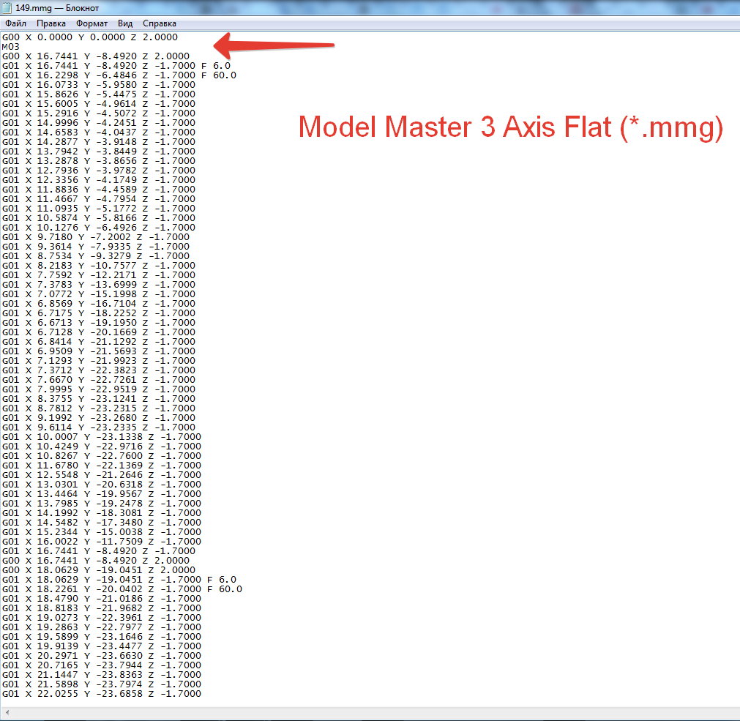Click line 'G01 X 7.6670 Y -22.7261'
The width and height of the screenshot is (740, 721).
coord(99,380)
